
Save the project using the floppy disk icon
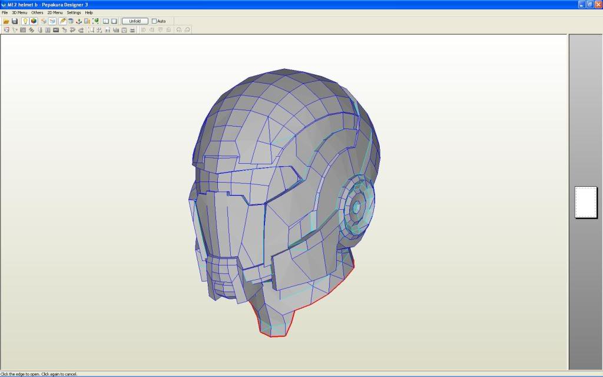pyautogui.click(x=15, y=21)
